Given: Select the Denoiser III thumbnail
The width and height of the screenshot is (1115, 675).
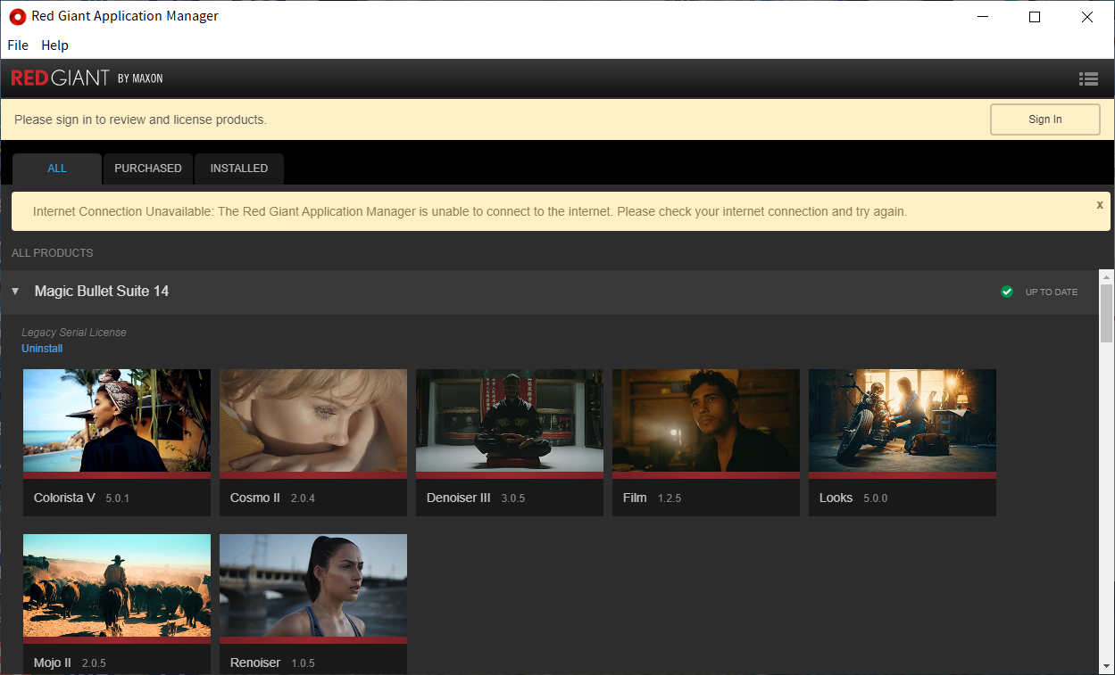Looking at the screenshot, I should (510, 421).
